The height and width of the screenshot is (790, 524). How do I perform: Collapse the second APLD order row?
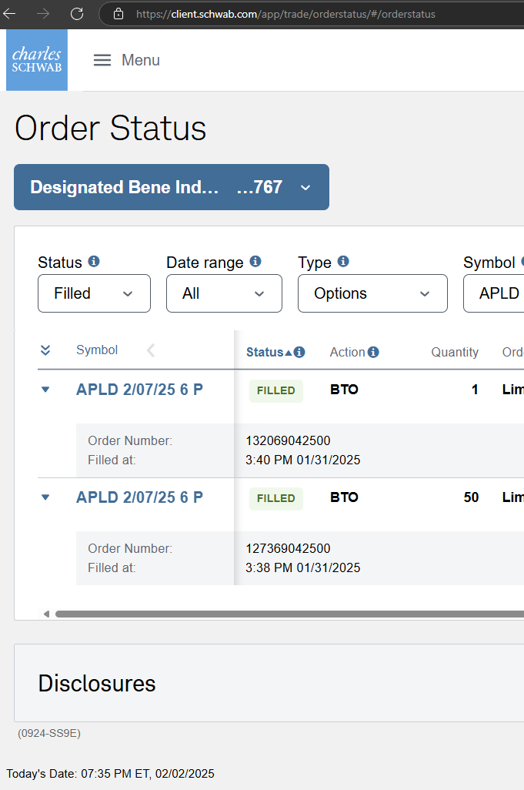[45, 497]
